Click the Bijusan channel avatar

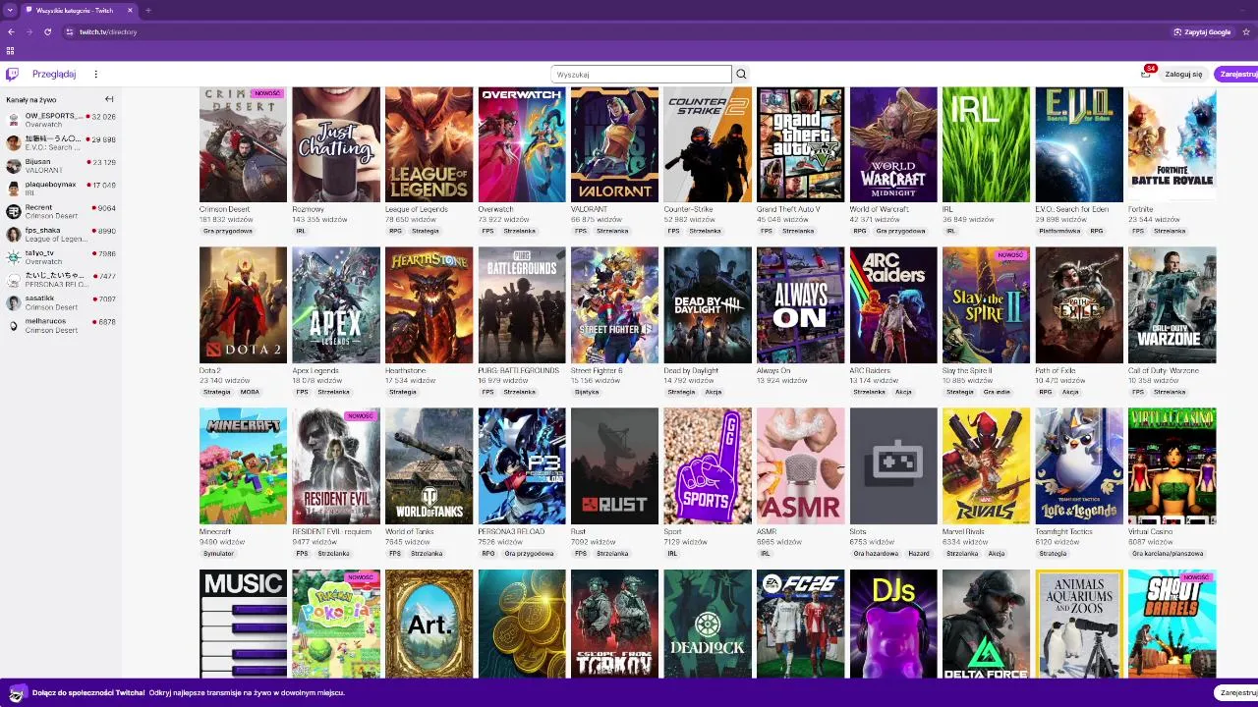tap(14, 166)
